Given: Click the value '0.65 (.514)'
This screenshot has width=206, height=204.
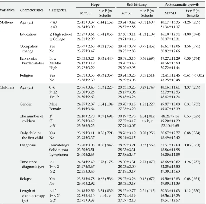Looking at the screenshot, I should point(148,75).
